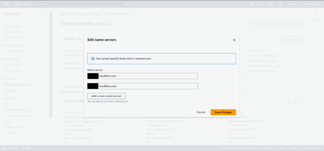Open Terms footer link
Screen dimensions: 324x151
(293, 148)
